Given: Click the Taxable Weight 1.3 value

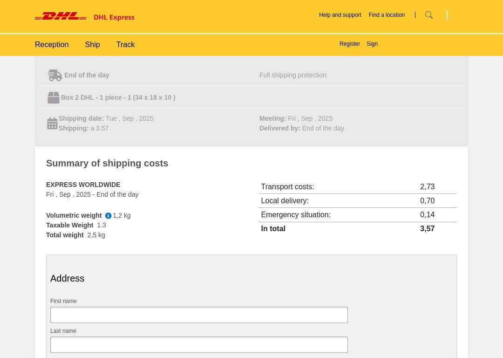Looking at the screenshot, I should coord(102,226).
